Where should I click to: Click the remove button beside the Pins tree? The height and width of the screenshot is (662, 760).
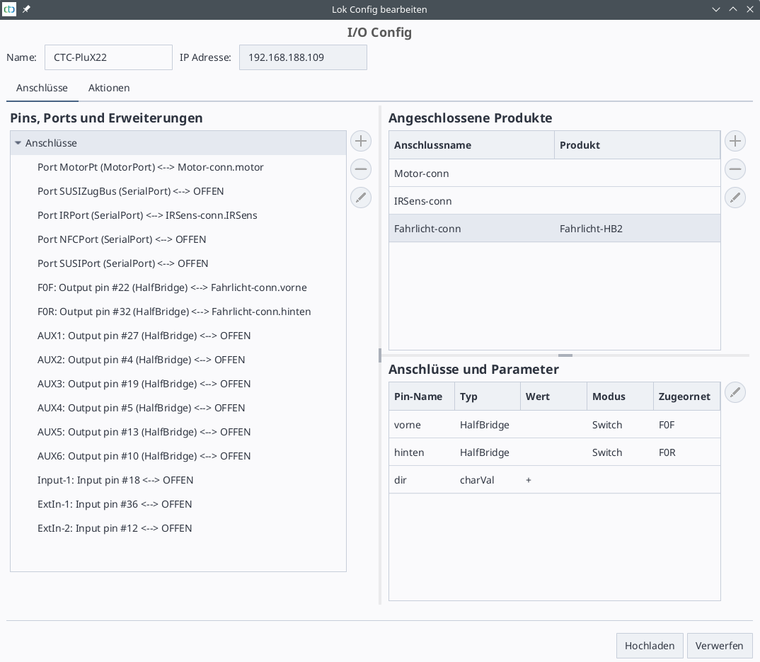361,169
